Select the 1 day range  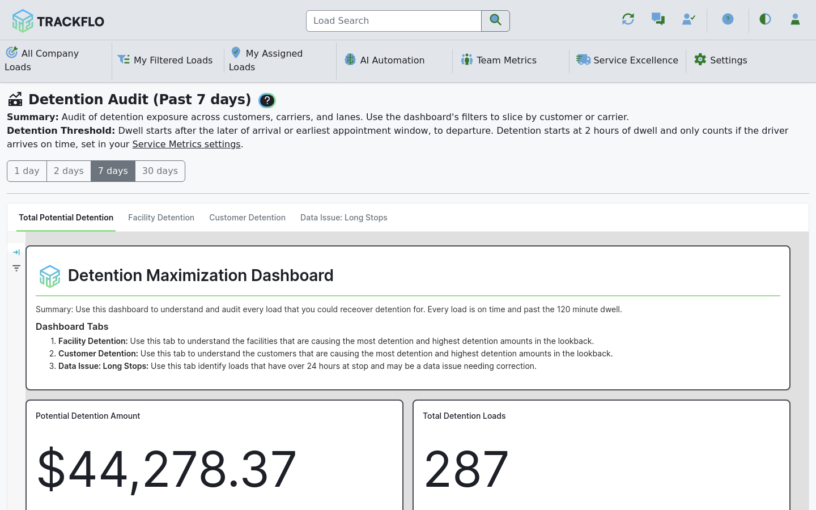[27, 171]
